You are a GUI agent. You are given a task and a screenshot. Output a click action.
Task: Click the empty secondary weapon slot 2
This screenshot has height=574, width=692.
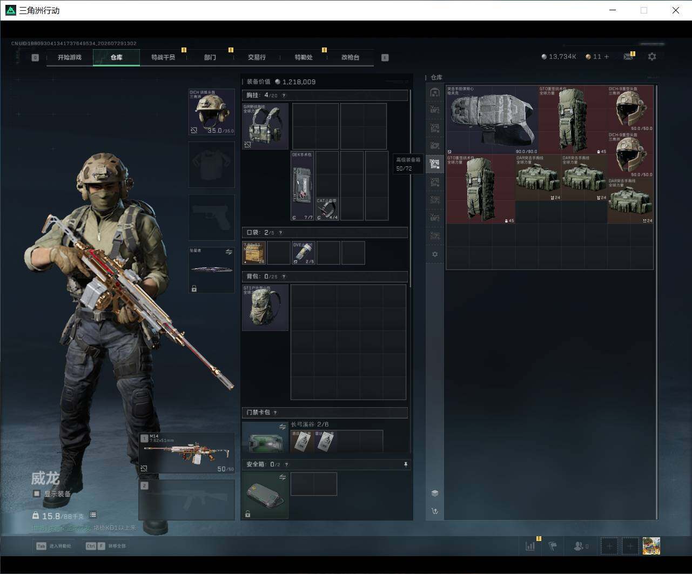[187, 500]
